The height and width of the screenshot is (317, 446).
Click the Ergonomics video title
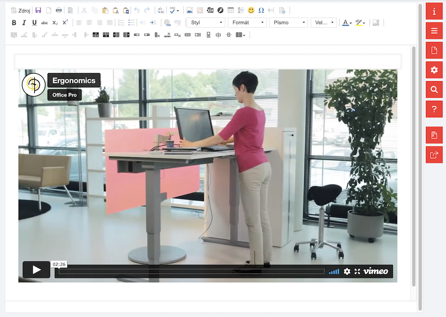[74, 80]
